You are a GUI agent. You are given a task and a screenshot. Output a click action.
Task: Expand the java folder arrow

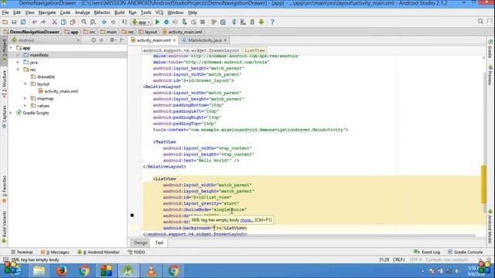[x=18, y=63]
